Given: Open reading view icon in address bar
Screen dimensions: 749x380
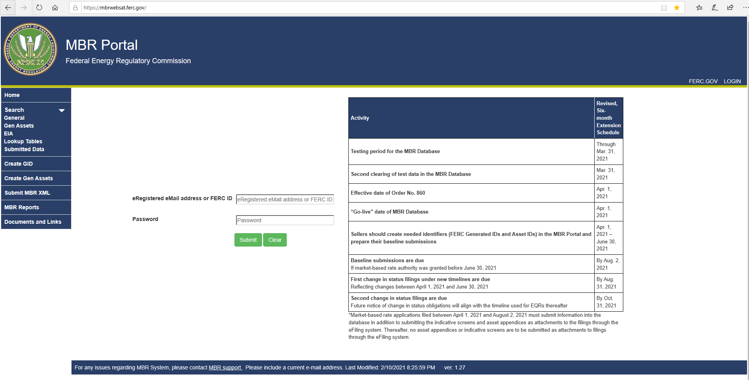Looking at the screenshot, I should pos(664,7).
